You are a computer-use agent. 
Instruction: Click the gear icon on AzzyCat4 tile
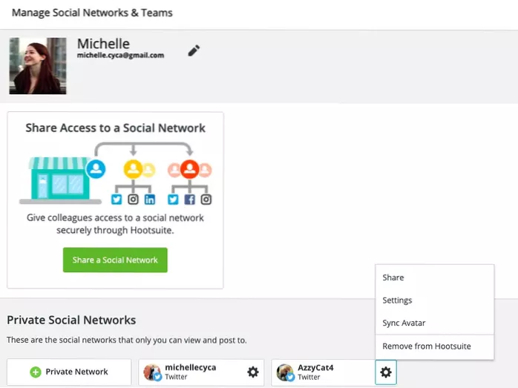pos(385,372)
